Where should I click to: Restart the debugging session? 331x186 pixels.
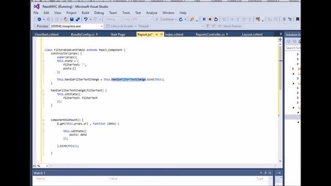tap(216, 20)
